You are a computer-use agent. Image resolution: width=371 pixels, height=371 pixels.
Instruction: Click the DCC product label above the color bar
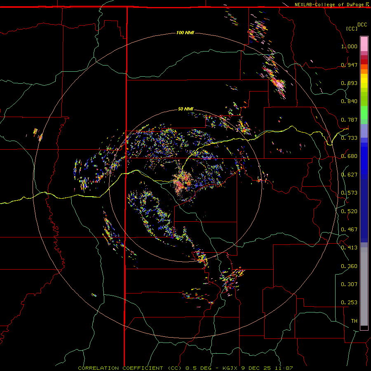[362, 25]
